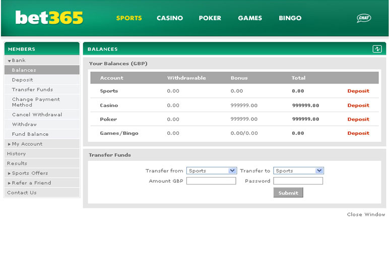Click the Account column header
The width and height of the screenshot is (389, 261).
(x=112, y=78)
